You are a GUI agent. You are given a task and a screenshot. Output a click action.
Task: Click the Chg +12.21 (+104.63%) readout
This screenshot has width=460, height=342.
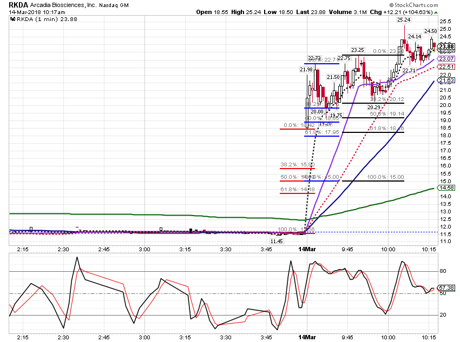(x=402, y=12)
